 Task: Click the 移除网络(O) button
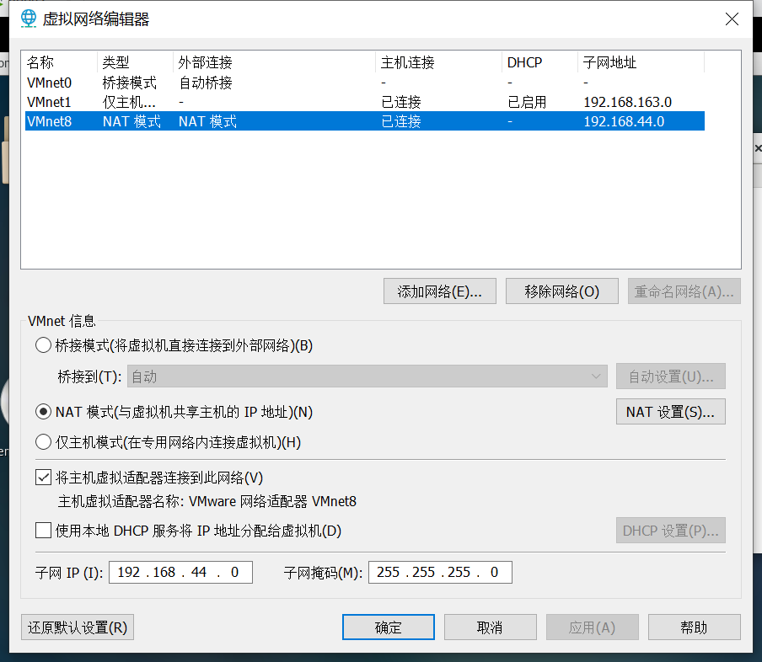point(561,291)
